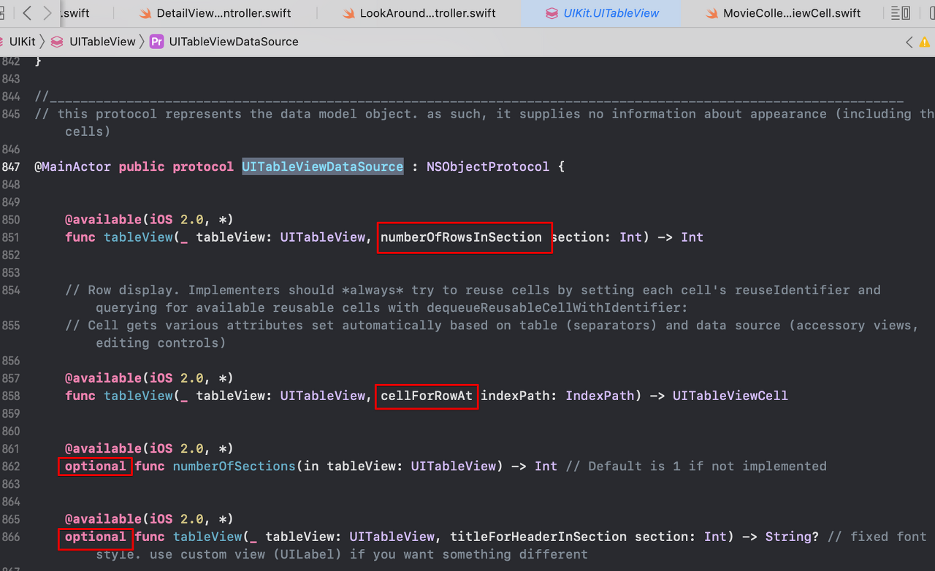Click titleForHeaderInSection parameter label

pos(538,537)
